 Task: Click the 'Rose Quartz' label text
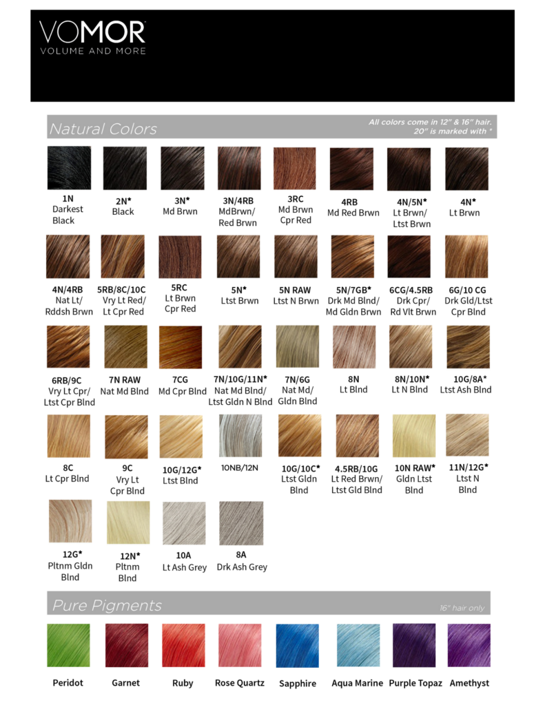pyautogui.click(x=240, y=683)
